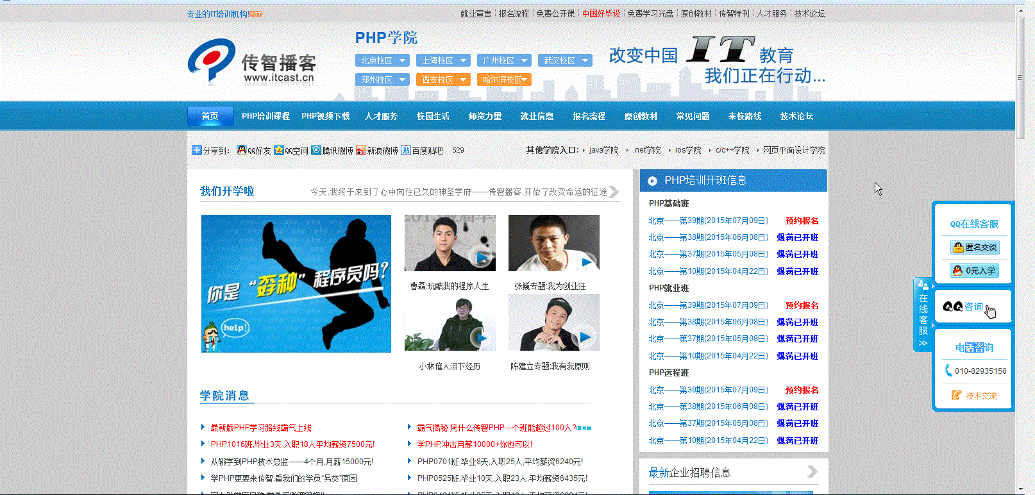This screenshot has height=495, width=1035.
Task: Click 就业宣言 top link
Action: 476,13
